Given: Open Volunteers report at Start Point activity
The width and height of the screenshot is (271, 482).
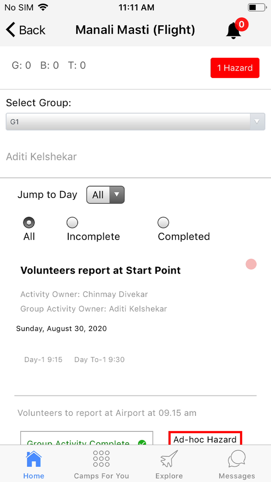Looking at the screenshot, I should (101, 271).
